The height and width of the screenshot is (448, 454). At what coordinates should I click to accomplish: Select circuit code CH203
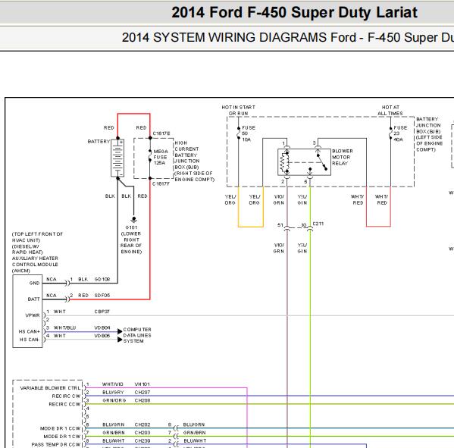coord(142,433)
